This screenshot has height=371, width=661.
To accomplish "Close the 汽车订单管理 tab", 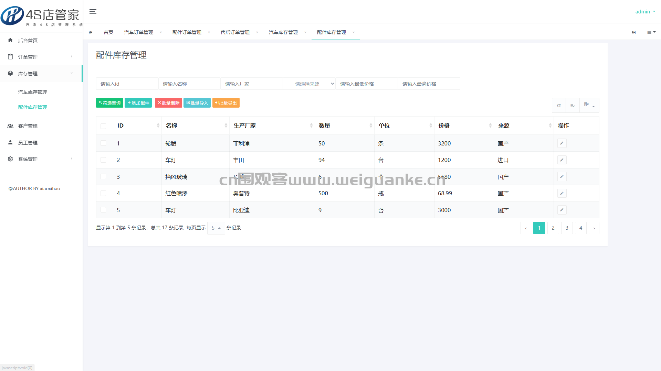I will point(161,32).
